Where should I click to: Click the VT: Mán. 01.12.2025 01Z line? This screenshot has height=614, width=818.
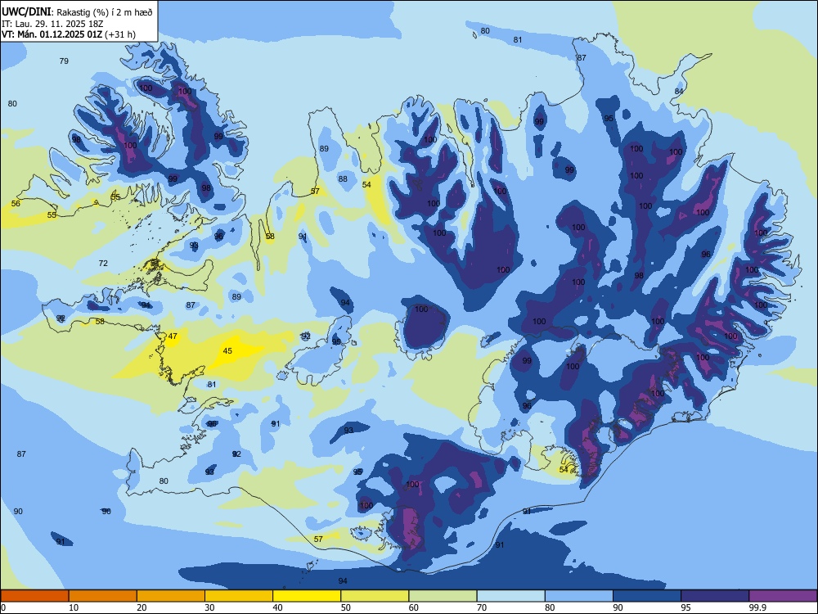[69, 34]
